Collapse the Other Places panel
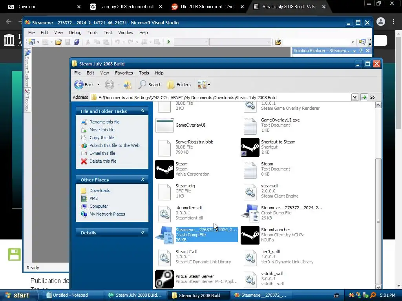402x301 pixels. pyautogui.click(x=143, y=180)
